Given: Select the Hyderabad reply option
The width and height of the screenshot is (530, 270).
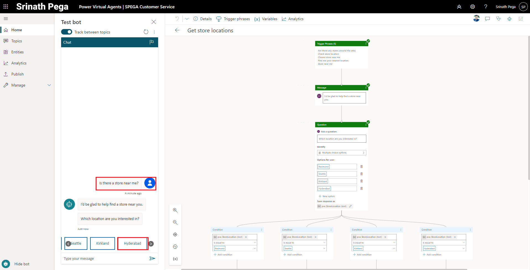Looking at the screenshot, I should click(132, 243).
